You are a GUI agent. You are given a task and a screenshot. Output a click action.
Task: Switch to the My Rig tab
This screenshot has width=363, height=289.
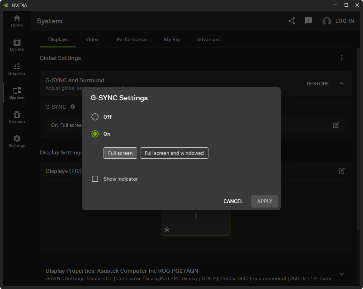tap(172, 40)
